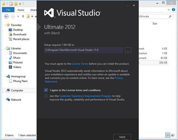
Task: Maximize the Explorer window
Action: pos(163,3)
